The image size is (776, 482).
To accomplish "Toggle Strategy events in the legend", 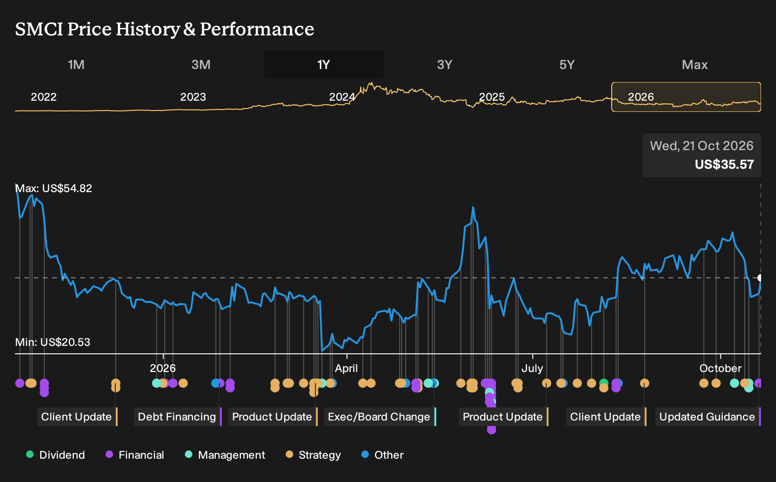I will pos(313,454).
